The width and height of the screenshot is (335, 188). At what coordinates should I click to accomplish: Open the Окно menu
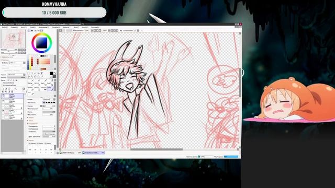[x=85, y=28]
